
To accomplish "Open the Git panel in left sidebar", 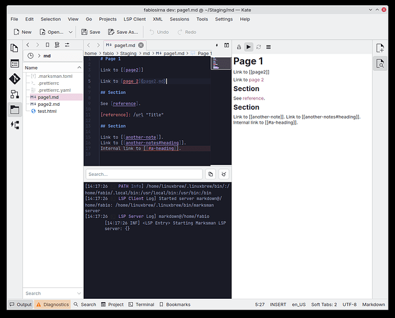I will click(x=14, y=78).
